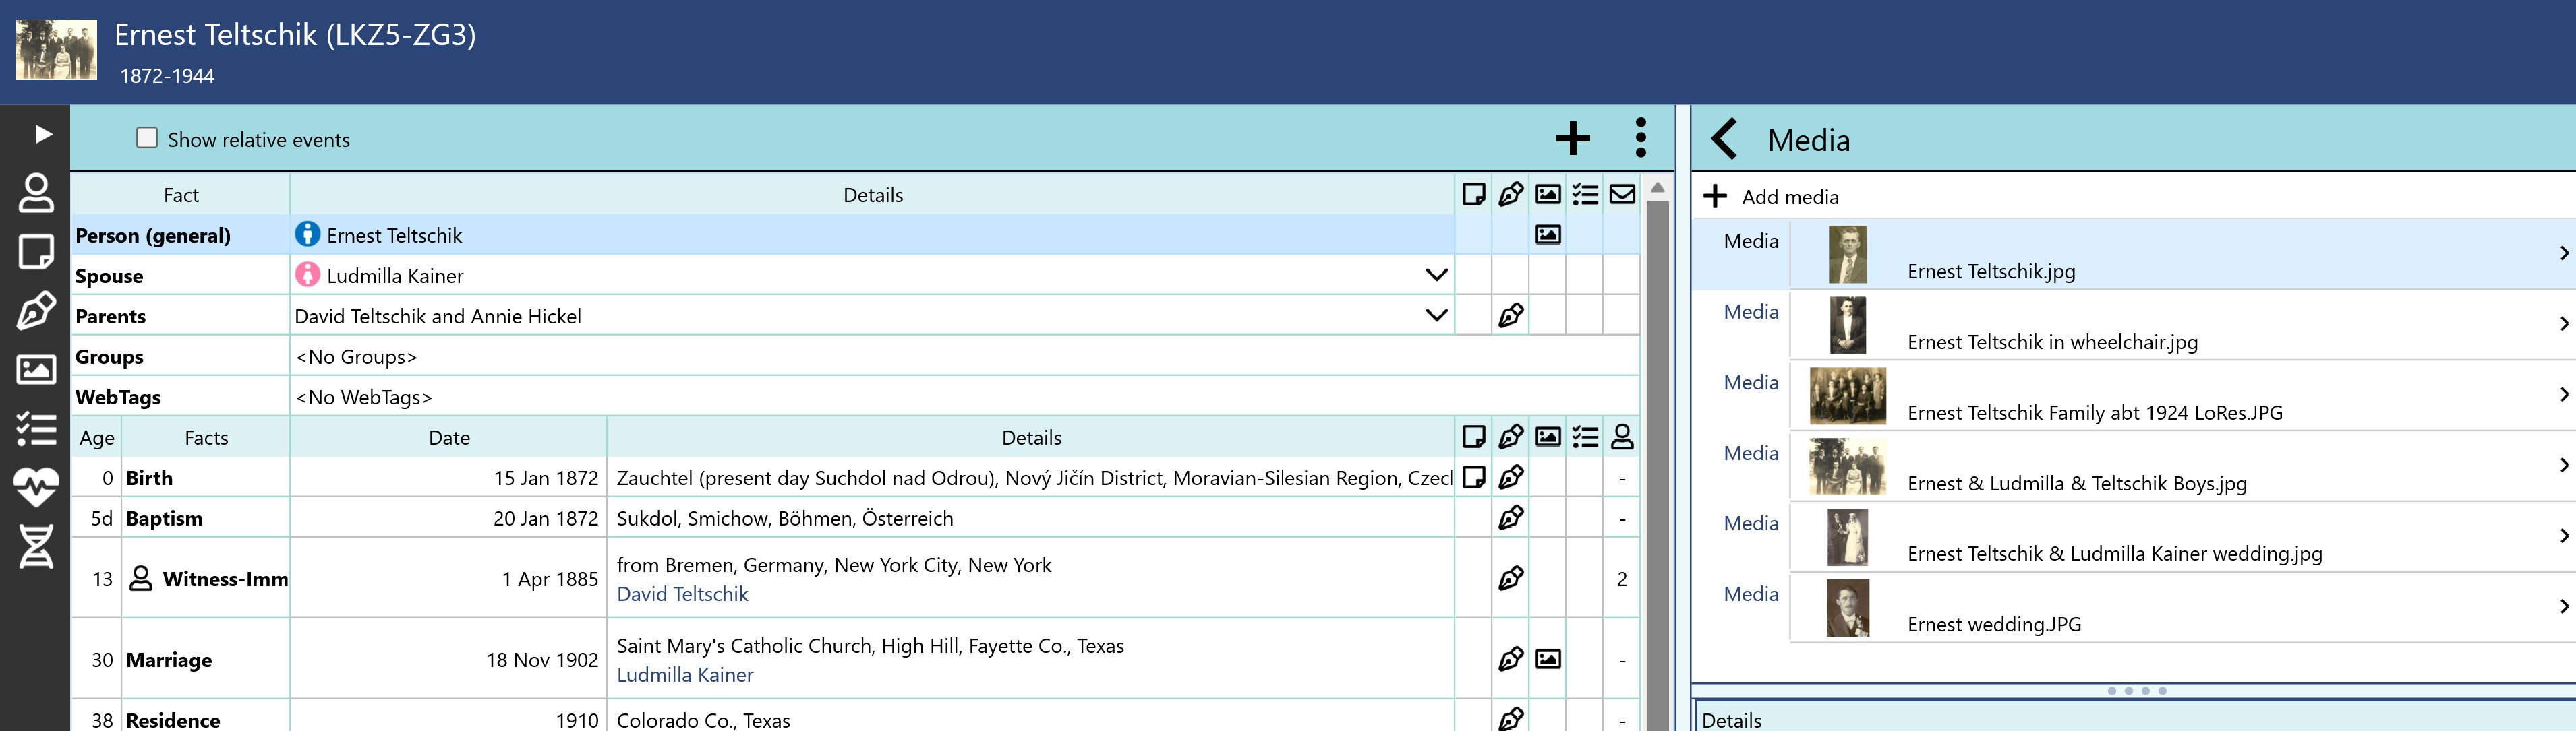Image resolution: width=2576 pixels, height=731 pixels.
Task: Open Ernest Teltschik in wheelchair.jpg media item
Action: tap(2051, 342)
